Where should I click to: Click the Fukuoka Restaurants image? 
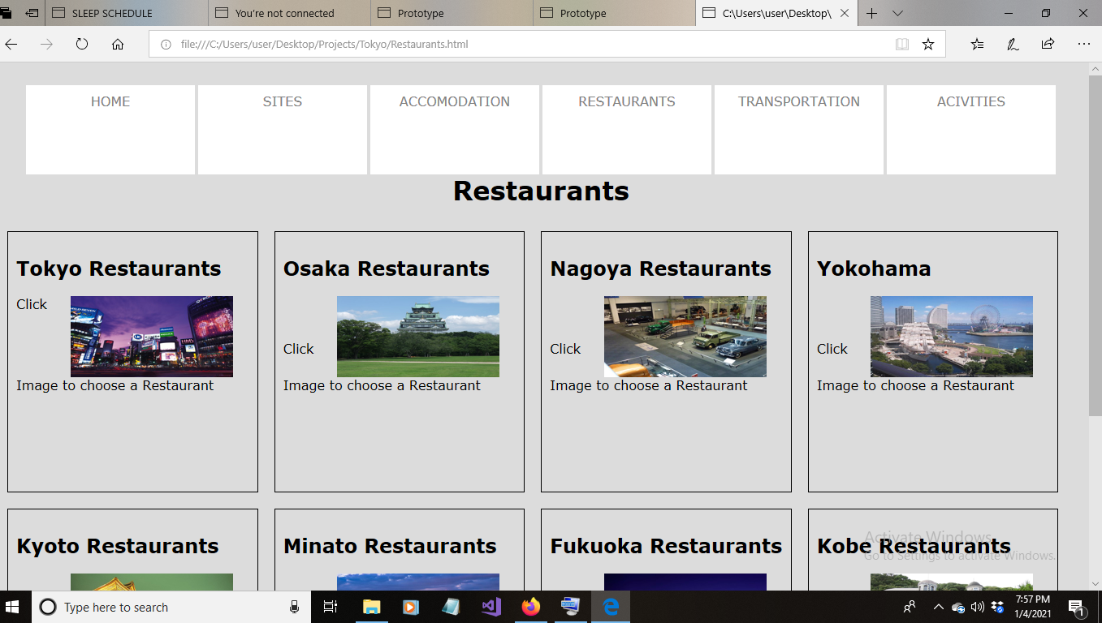(685, 582)
